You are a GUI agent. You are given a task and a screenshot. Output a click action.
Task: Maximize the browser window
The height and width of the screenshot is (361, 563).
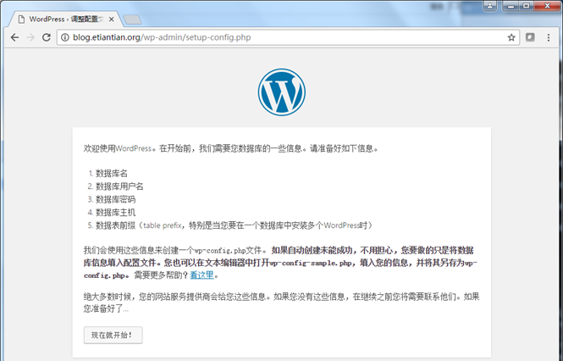tap(526, 5)
